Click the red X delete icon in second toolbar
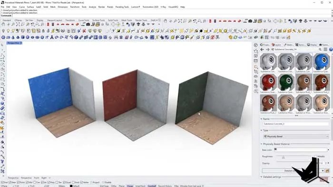This screenshot has width=333, height=187. tap(84, 31)
